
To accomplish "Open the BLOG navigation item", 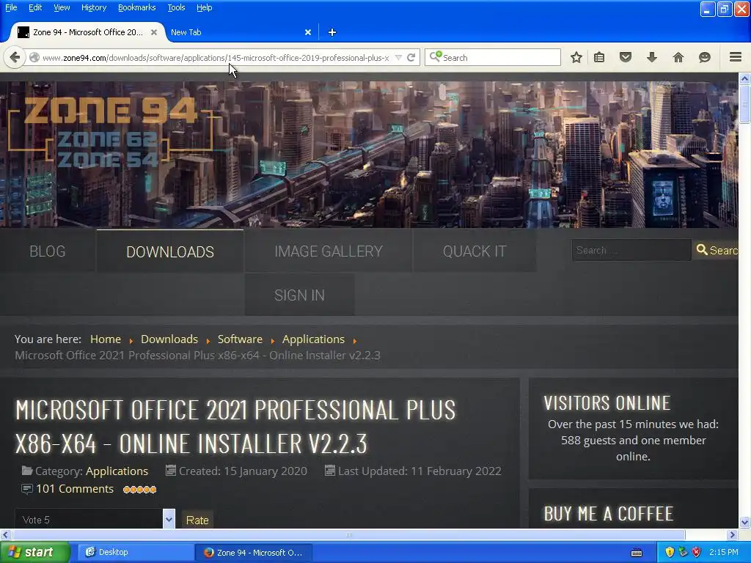I will coord(48,251).
